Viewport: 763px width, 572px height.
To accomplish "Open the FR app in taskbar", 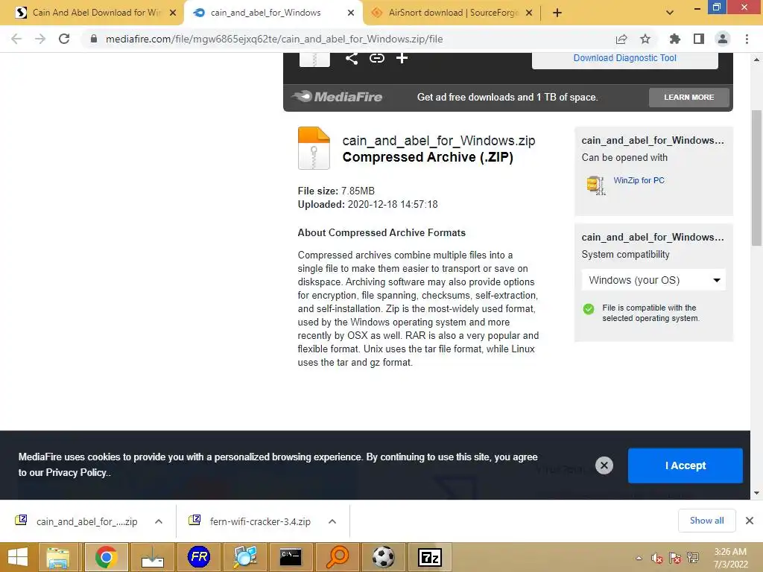I will [x=199, y=557].
